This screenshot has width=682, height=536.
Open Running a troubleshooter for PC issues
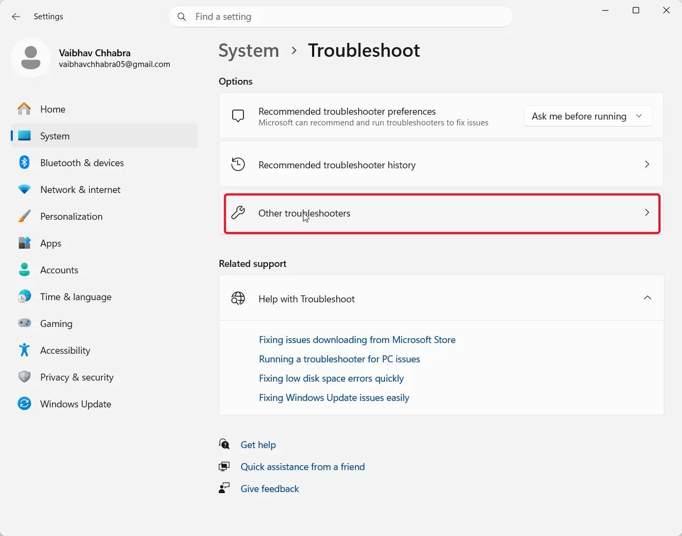(x=339, y=359)
